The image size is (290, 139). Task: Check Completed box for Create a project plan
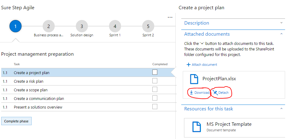tap(155, 72)
